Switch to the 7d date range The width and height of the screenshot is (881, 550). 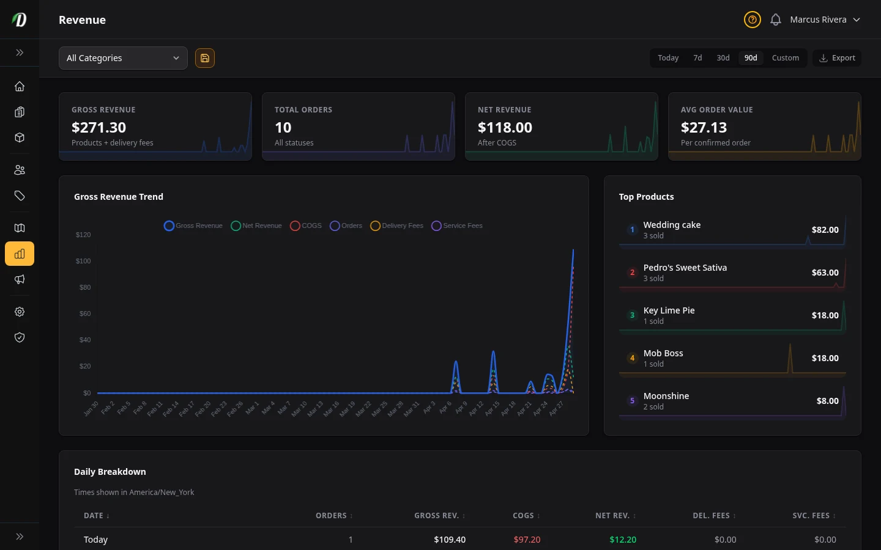[x=697, y=57]
